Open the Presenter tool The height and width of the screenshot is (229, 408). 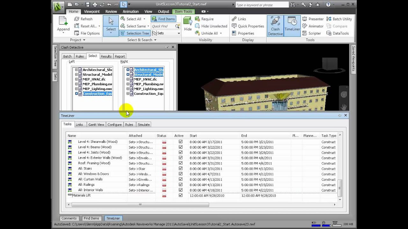click(313, 19)
